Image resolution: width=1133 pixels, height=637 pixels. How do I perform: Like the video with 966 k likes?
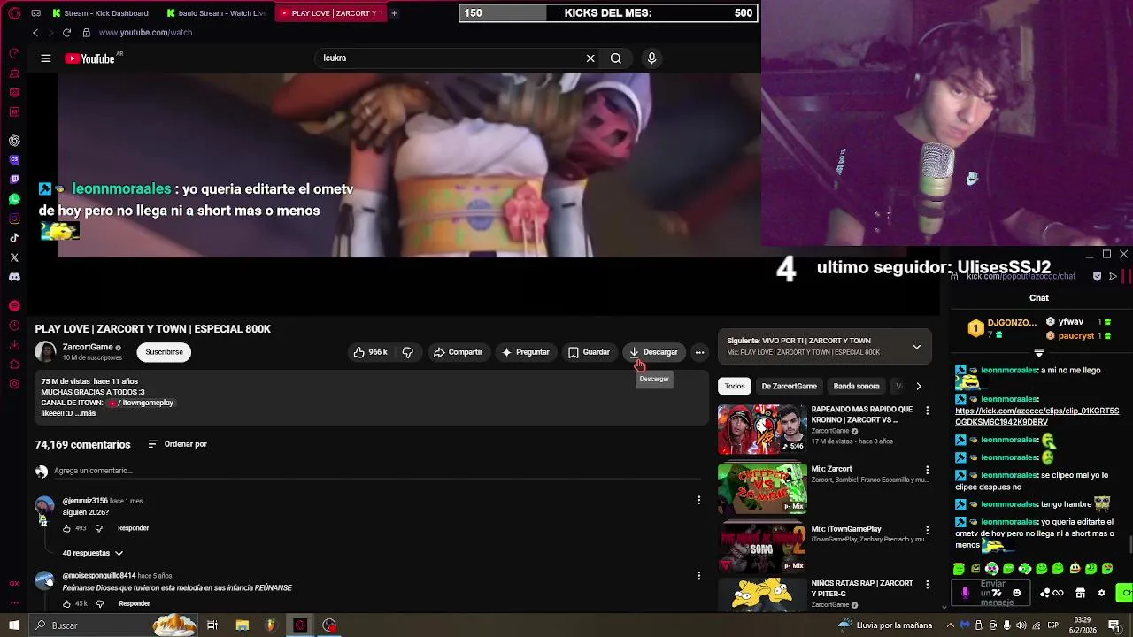[370, 352]
